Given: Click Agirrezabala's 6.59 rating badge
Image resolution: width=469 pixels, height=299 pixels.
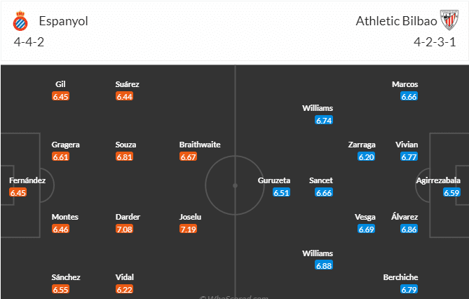Looking at the screenshot, I should [x=451, y=193].
